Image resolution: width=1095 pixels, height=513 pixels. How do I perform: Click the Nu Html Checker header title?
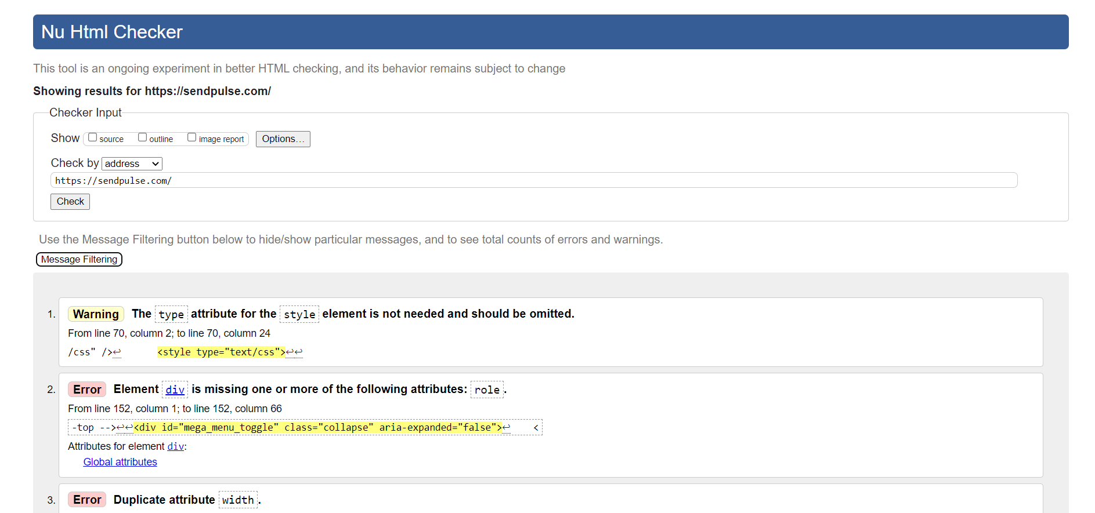pyautogui.click(x=112, y=32)
